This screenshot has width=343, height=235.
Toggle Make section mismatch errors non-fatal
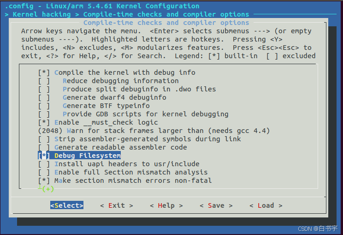44,181
